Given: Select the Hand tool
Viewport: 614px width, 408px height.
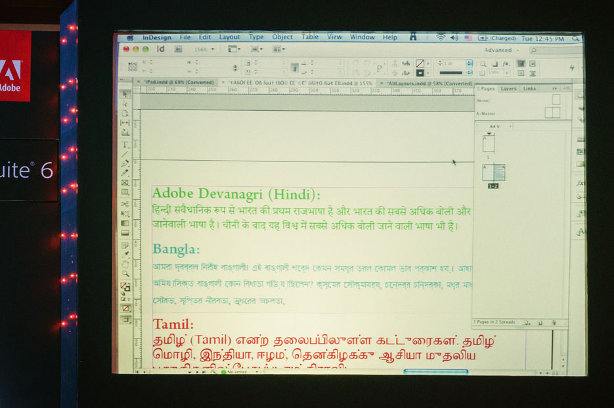Looking at the screenshot, I should point(125,264).
